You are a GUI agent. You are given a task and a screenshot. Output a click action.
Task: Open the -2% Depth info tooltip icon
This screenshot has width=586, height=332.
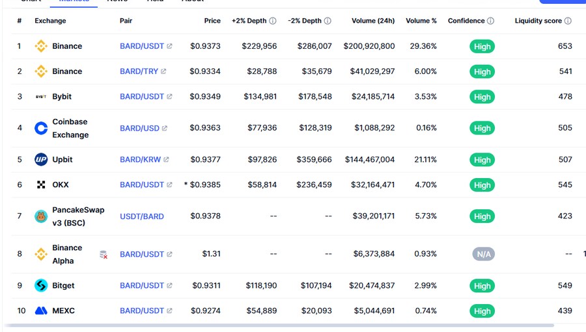click(x=328, y=21)
